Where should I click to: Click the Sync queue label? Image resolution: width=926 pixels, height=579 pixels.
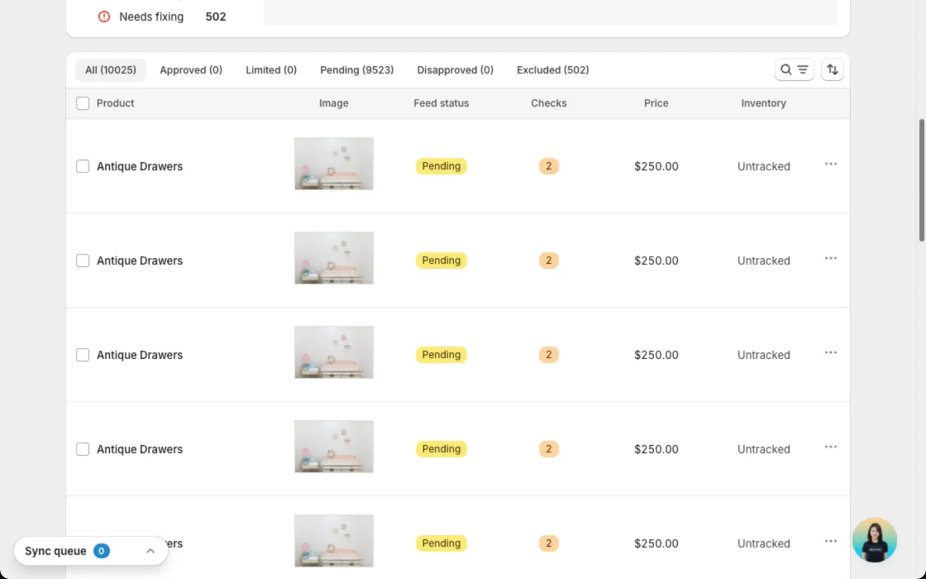coord(55,551)
